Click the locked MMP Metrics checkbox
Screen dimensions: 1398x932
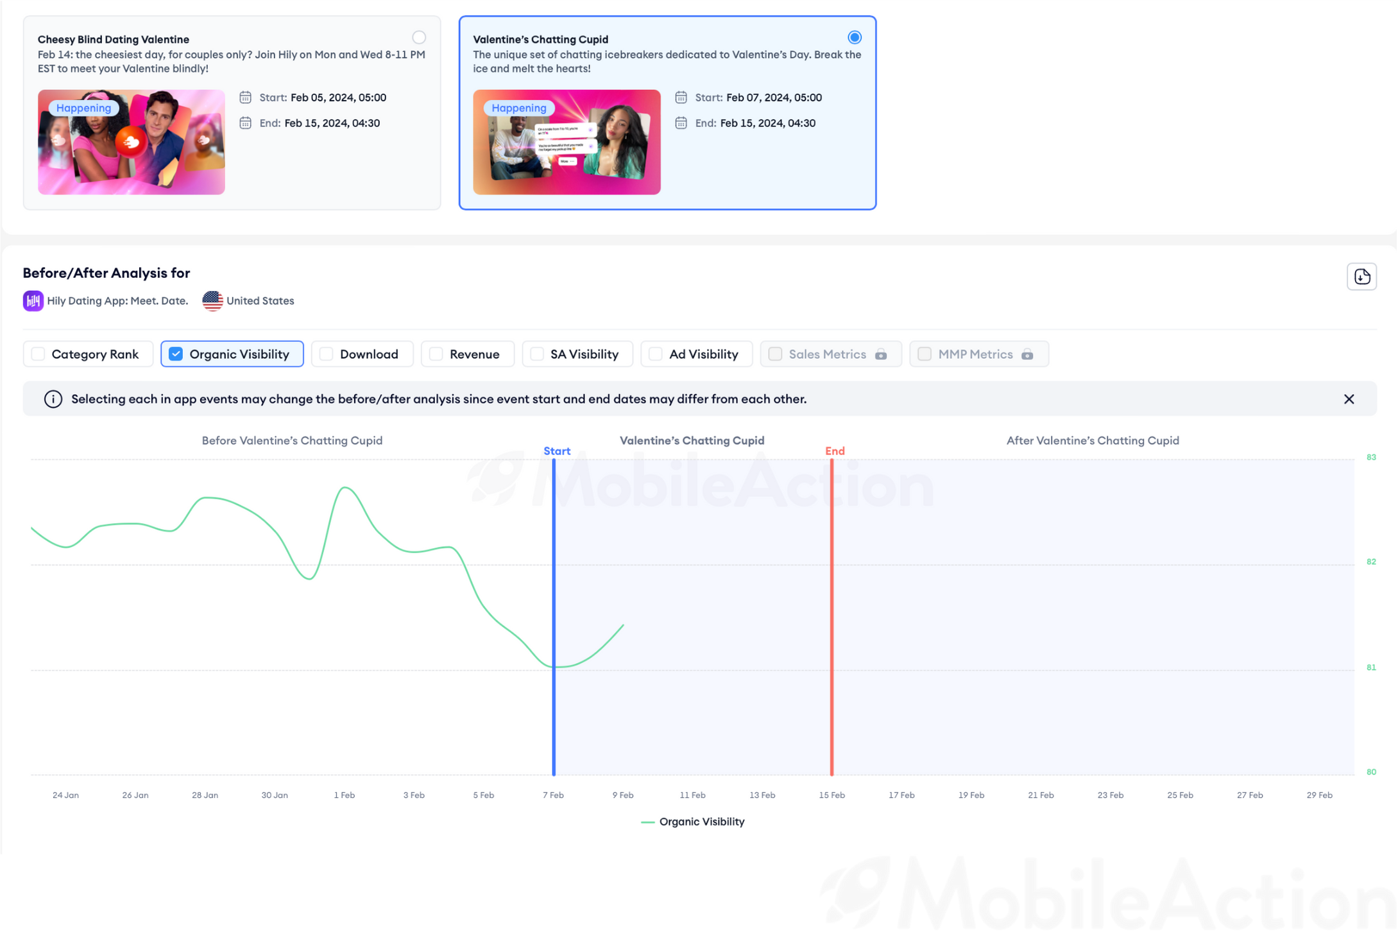tap(925, 354)
